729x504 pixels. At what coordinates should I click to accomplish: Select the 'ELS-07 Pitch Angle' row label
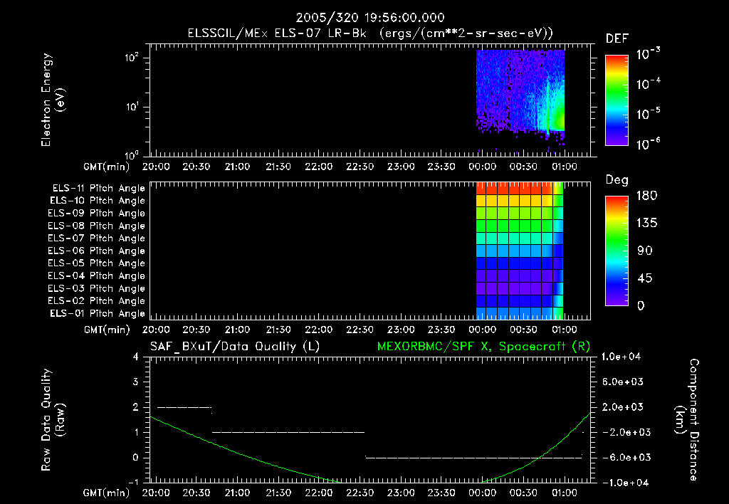(97, 238)
